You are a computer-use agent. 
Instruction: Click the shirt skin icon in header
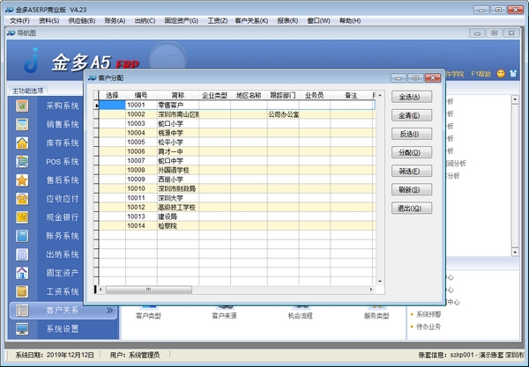513,73
